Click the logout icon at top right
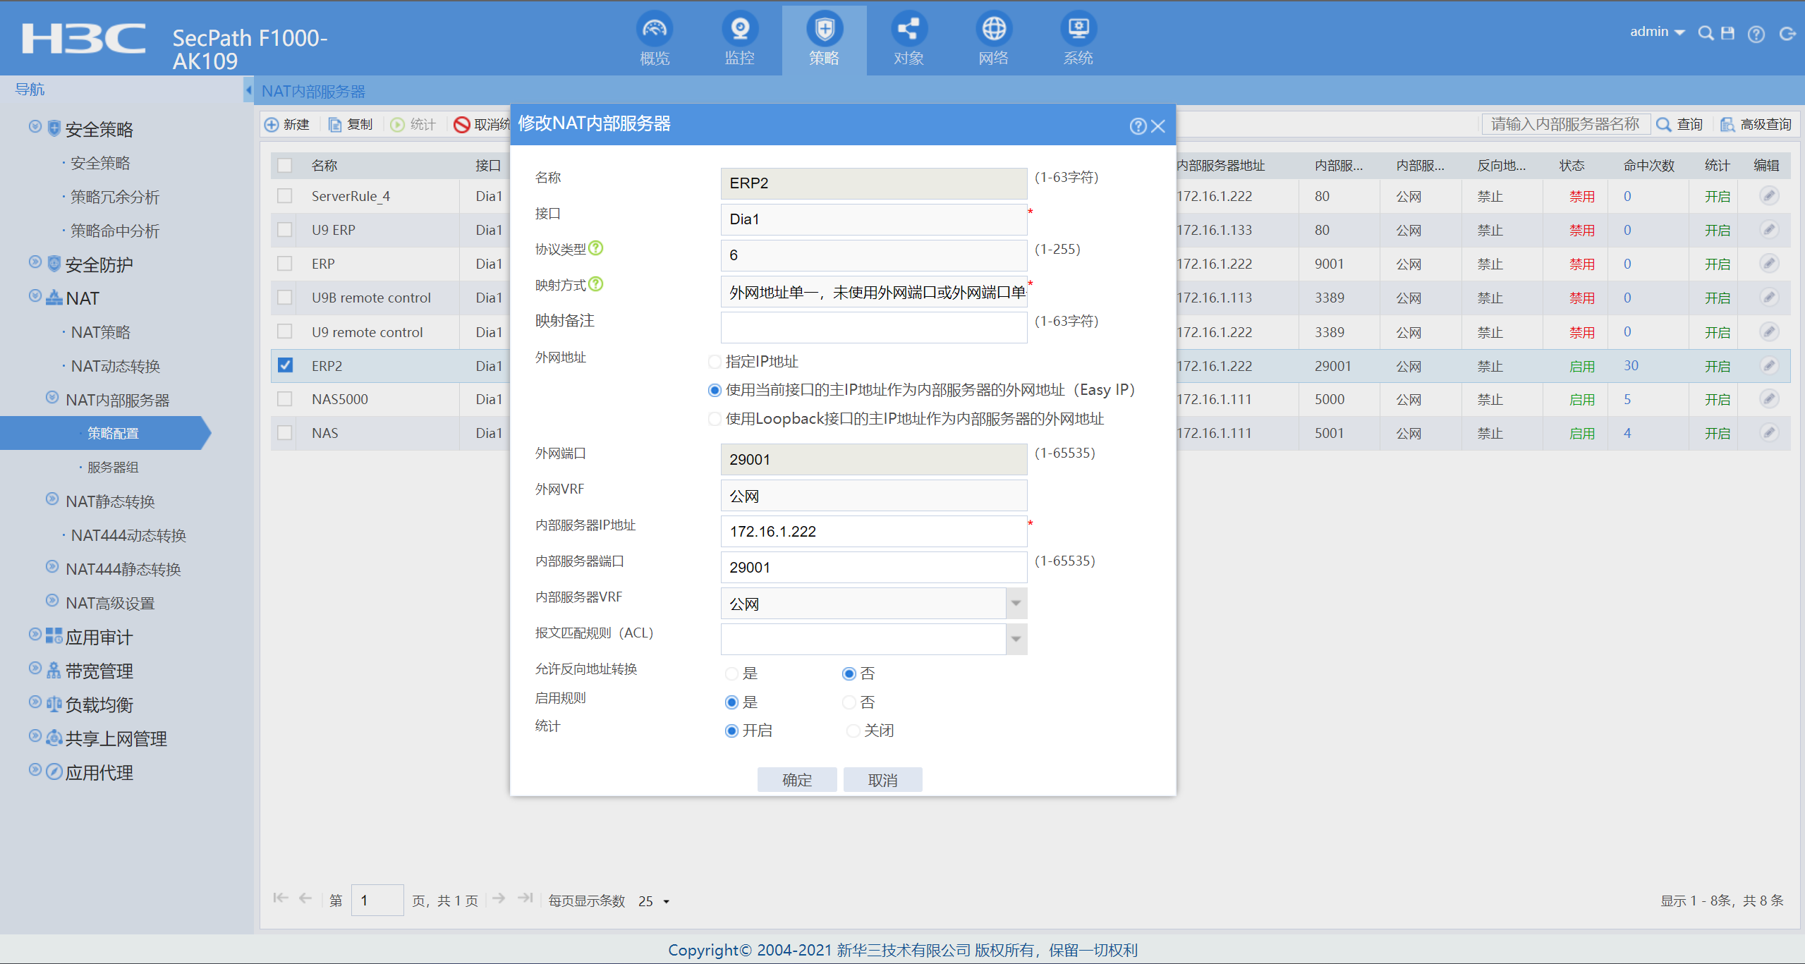Screen dimensions: 1805x964 [1787, 33]
